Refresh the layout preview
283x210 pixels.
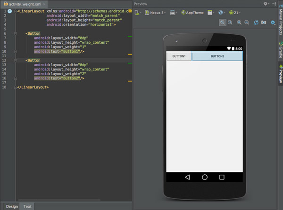[x=256, y=22]
